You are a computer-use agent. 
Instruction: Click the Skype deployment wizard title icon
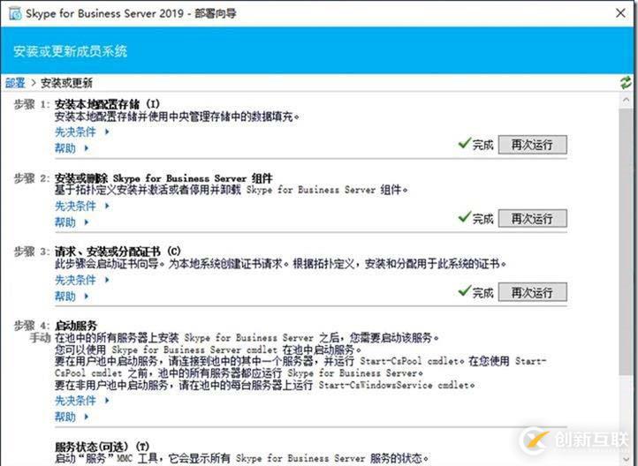coord(15,14)
